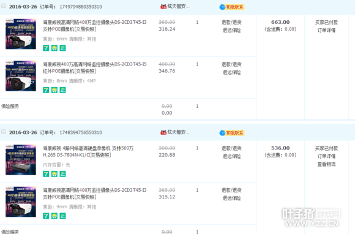Click the yellow shield badge under the DS-2CD3T45-I5 item

click(54, 90)
